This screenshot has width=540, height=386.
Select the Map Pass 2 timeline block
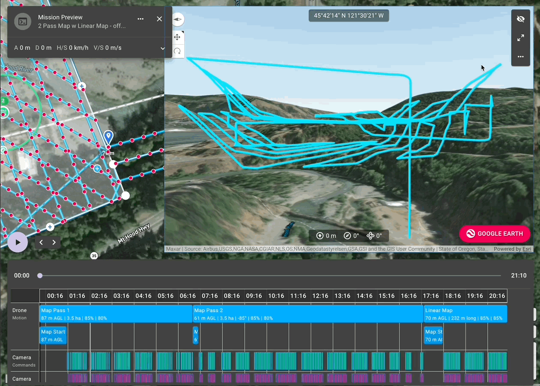[x=308, y=314]
